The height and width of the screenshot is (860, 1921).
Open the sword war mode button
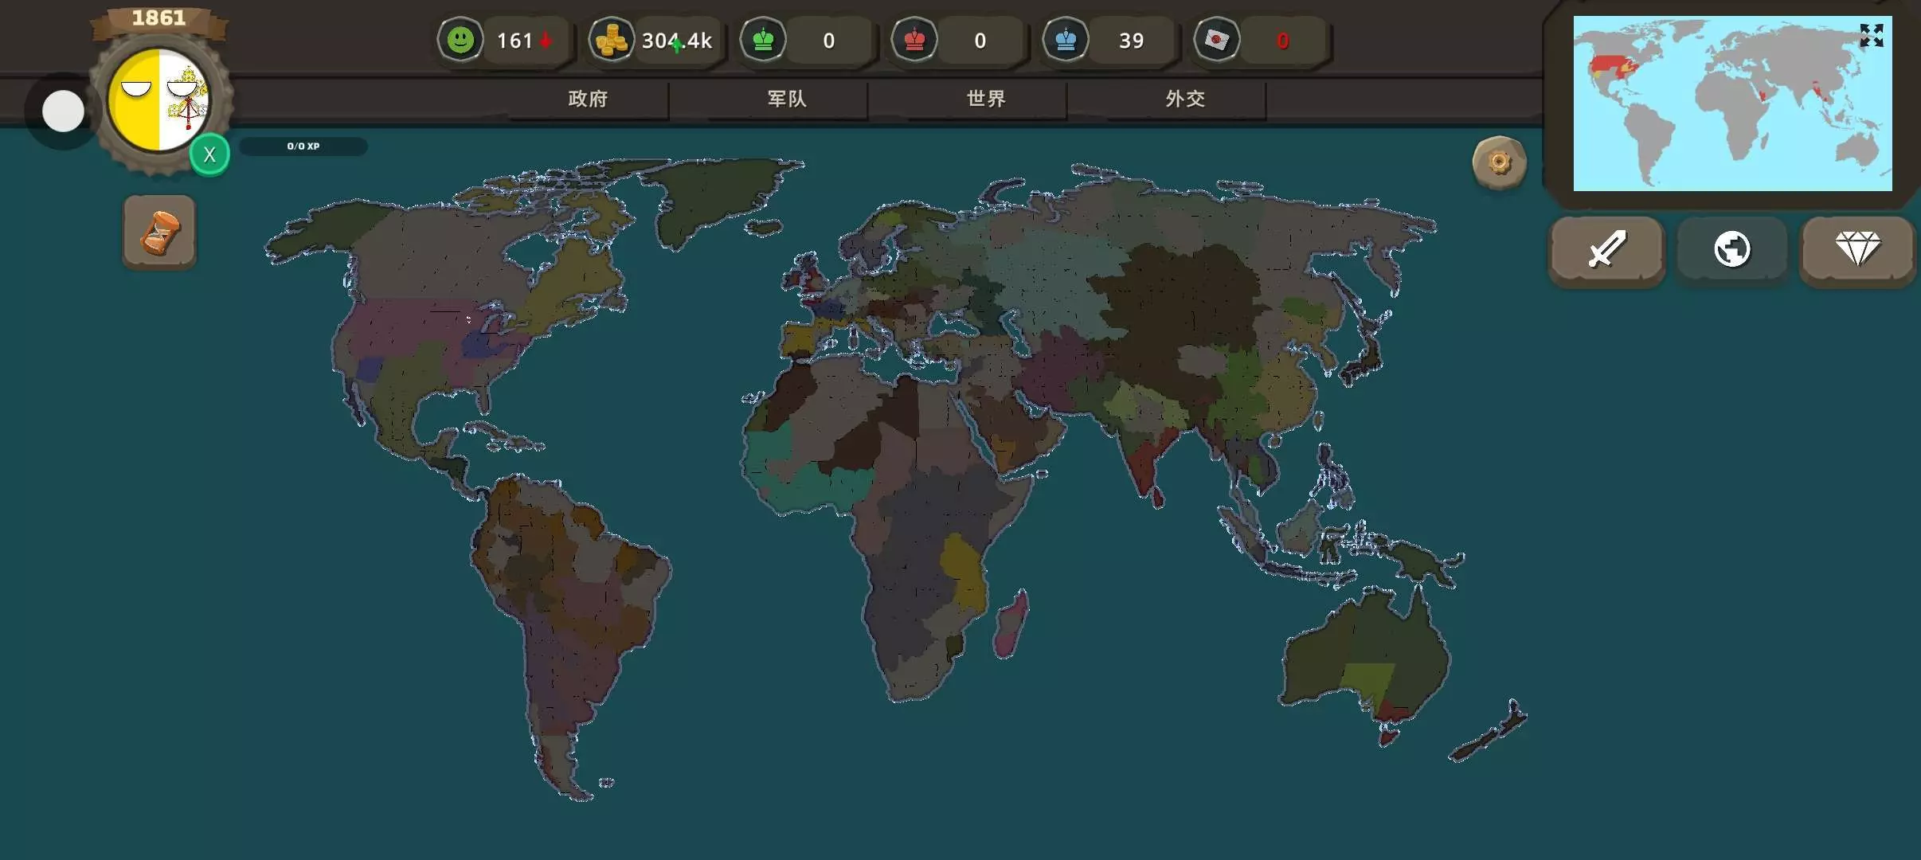[x=1606, y=249]
